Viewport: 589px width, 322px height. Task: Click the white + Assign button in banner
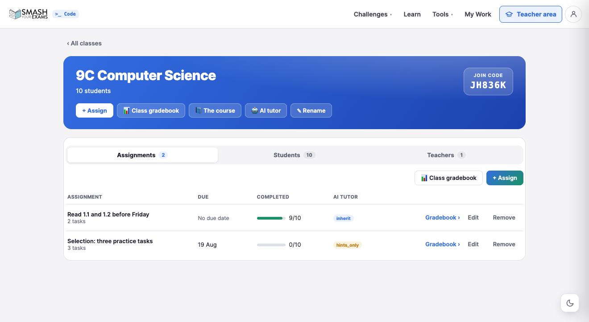point(95,110)
